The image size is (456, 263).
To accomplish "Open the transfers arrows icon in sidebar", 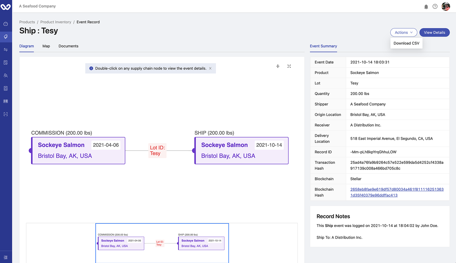I will 6,50.
